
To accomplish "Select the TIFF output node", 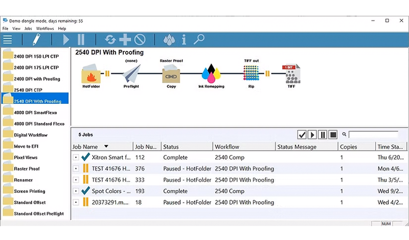I will [x=291, y=74].
